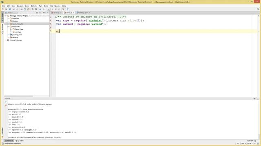Viewport: 261px width, 146px height.
Task: Open the Project view selector dropdown
Action: click(11, 13)
